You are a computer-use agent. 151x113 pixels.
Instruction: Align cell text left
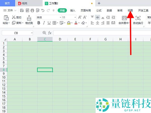click(x=92, y=23)
